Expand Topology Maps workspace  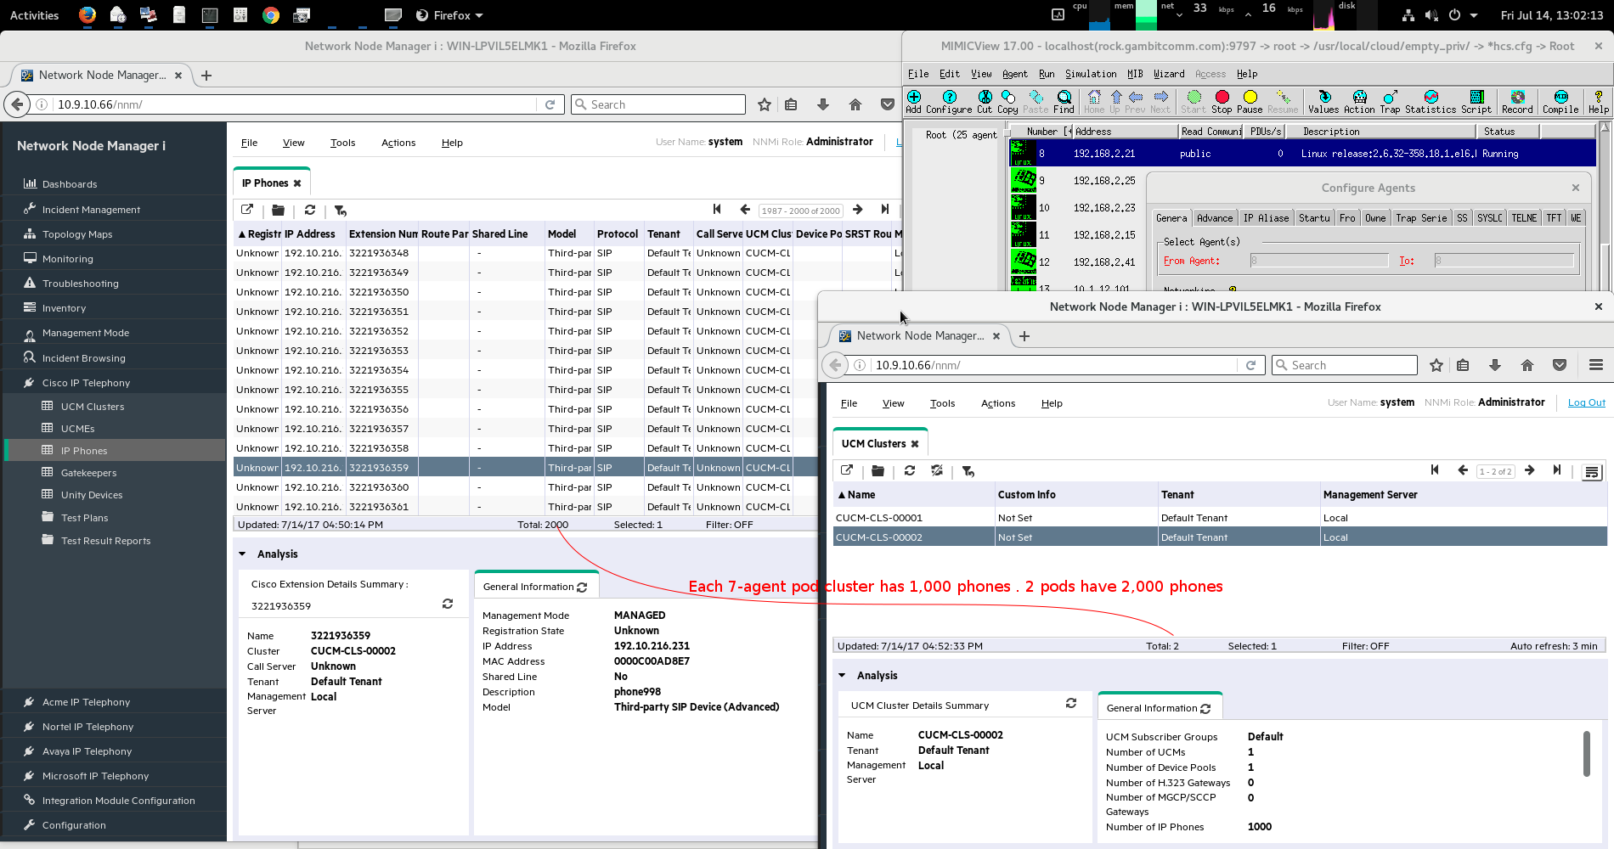pyautogui.click(x=76, y=234)
